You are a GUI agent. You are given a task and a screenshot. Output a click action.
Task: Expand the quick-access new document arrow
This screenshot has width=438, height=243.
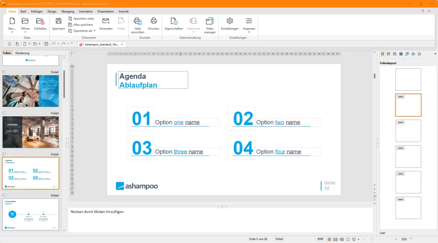click(x=30, y=44)
